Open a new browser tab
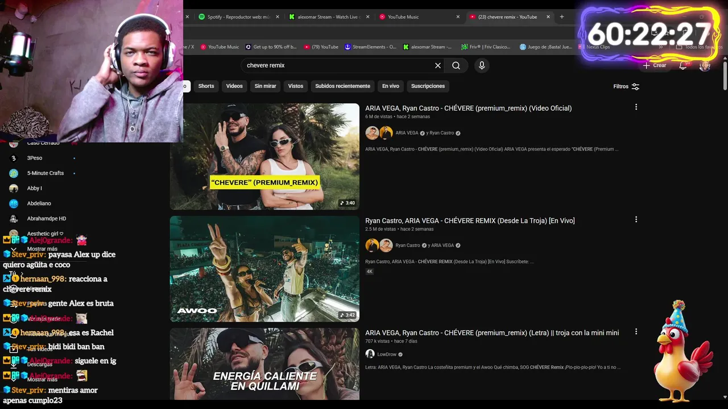Screen dimensions: 728x409 click(562, 17)
